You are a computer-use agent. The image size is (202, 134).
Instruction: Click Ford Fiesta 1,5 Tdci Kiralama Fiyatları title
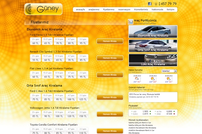(x=51, y=35)
